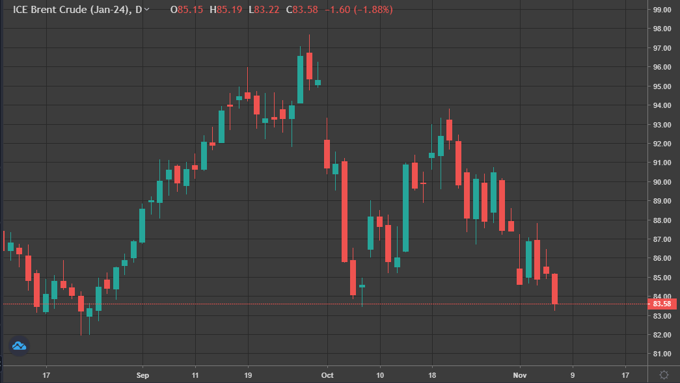Click the '17' date label before Sep

pyautogui.click(x=46, y=375)
